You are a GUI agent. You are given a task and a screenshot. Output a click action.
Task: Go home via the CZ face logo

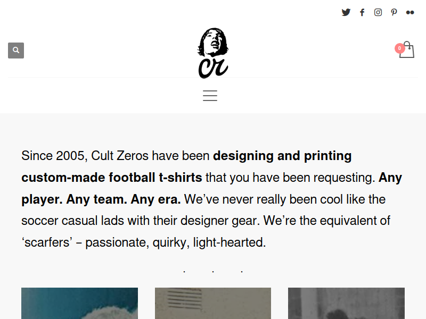coord(213,53)
